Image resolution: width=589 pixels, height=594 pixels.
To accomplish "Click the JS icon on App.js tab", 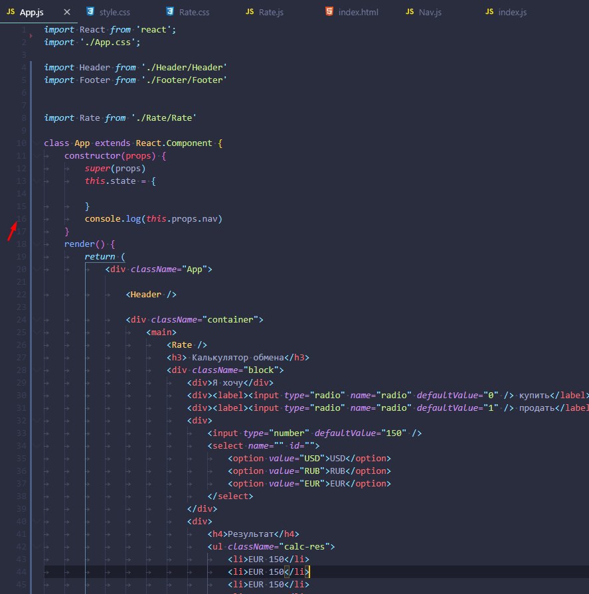I will [x=11, y=12].
